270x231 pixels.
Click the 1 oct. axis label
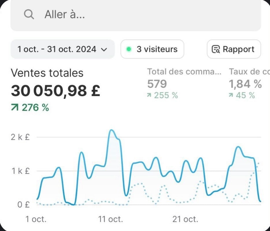[36, 219]
